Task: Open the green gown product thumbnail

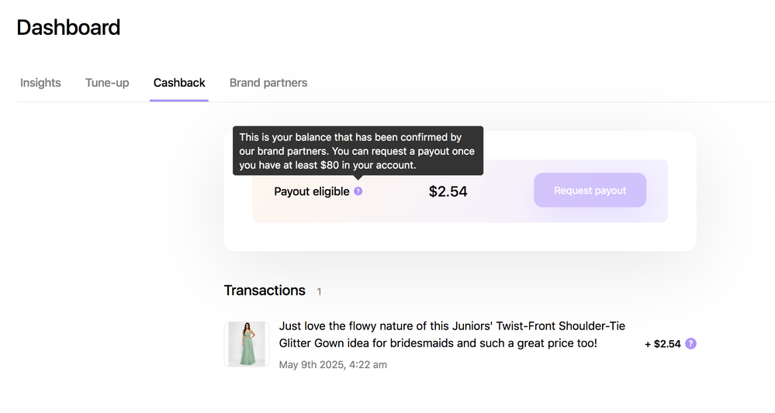Action: click(x=247, y=344)
